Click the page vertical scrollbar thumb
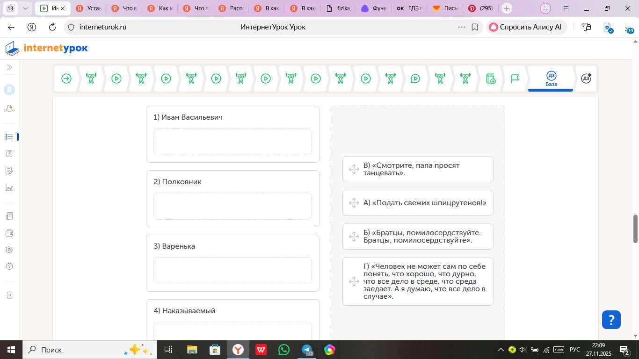 (x=635, y=229)
